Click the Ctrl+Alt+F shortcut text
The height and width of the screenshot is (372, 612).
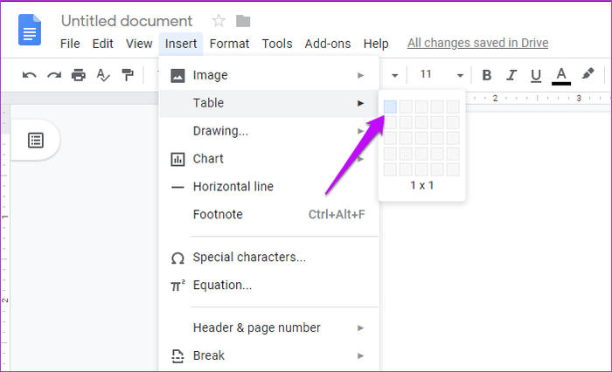pyautogui.click(x=337, y=215)
